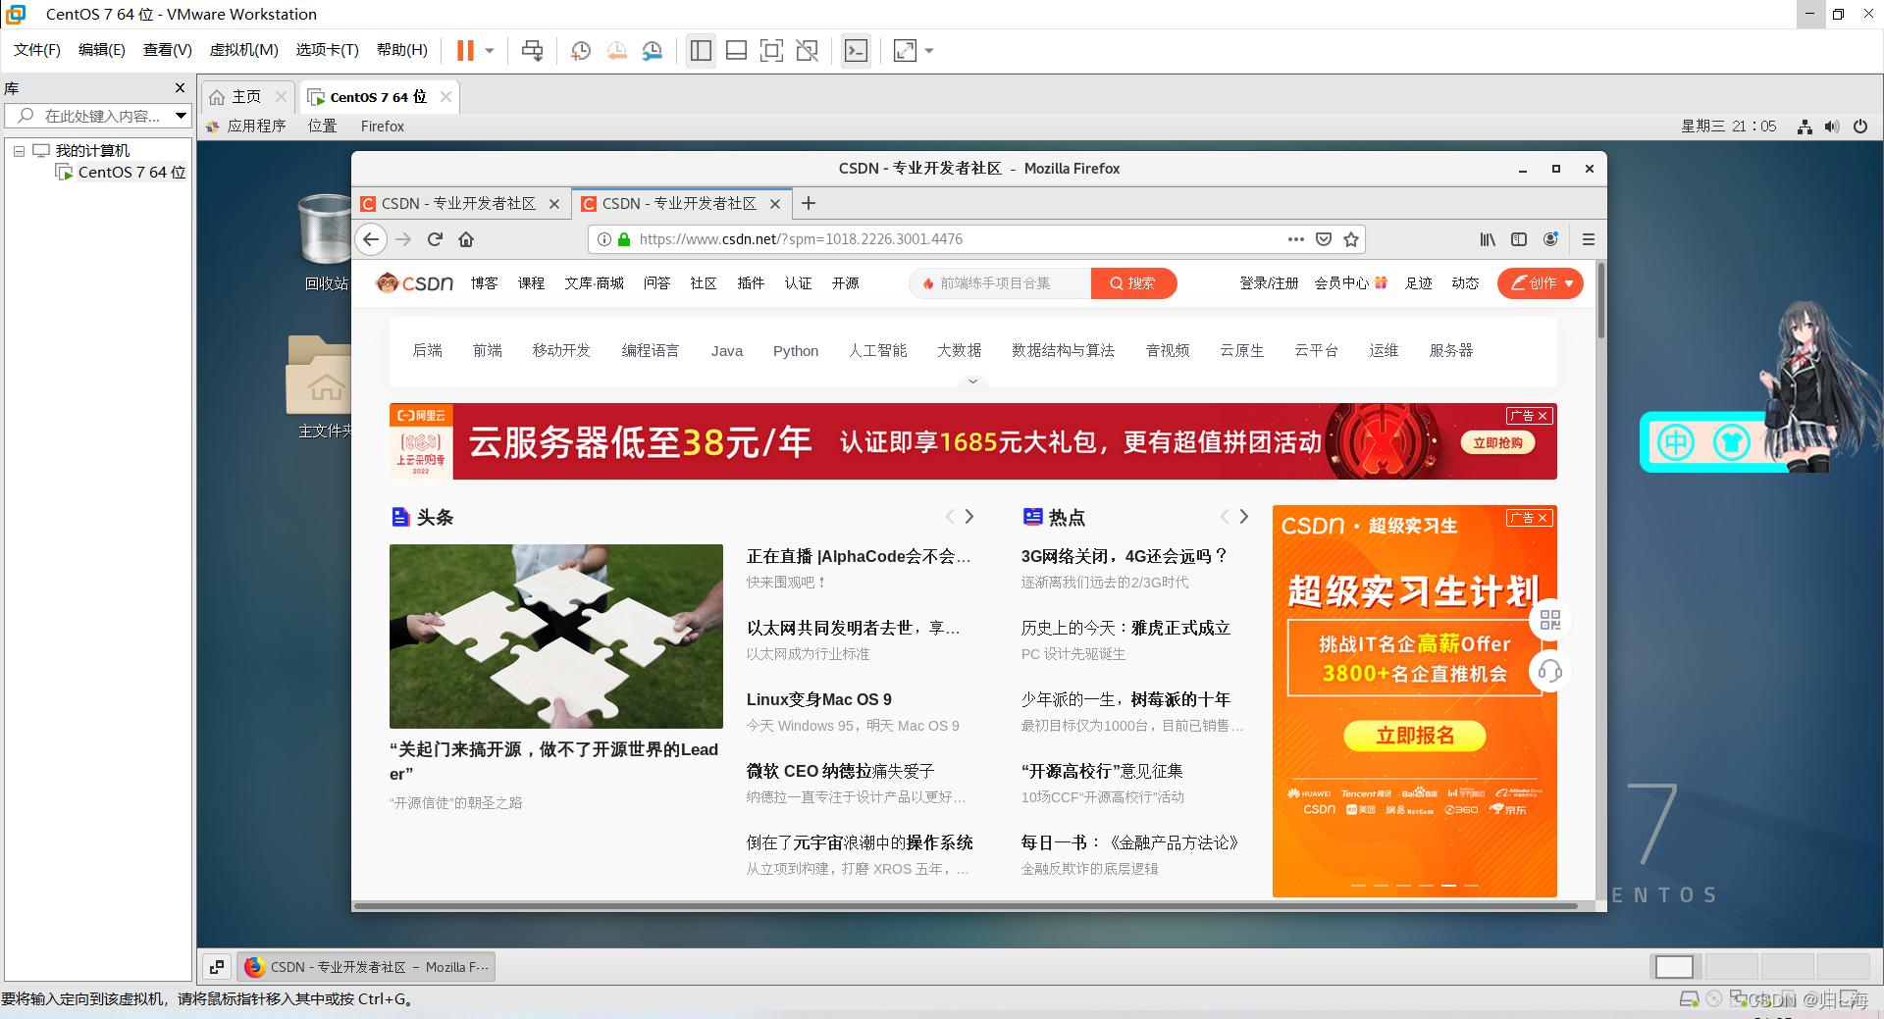
Task: Go to next 热点 slide
Action: pyautogui.click(x=1243, y=516)
